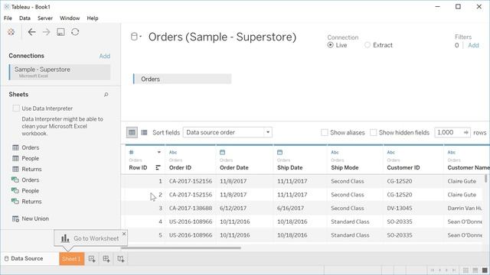The height and width of the screenshot is (275, 490).
Task: Open the data source title dropdown arrow
Action: click(x=141, y=37)
